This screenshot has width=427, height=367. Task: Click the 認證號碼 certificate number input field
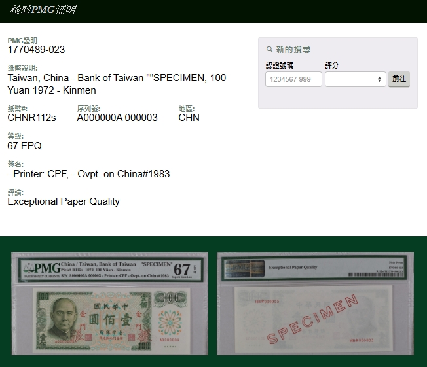click(x=293, y=79)
